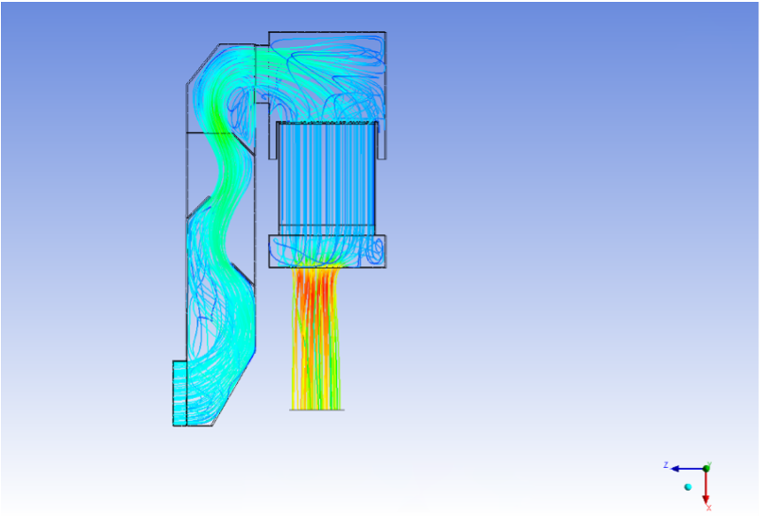Select the lower collector chamber beneath the filter
The height and width of the screenshot is (519, 761).
click(326, 252)
